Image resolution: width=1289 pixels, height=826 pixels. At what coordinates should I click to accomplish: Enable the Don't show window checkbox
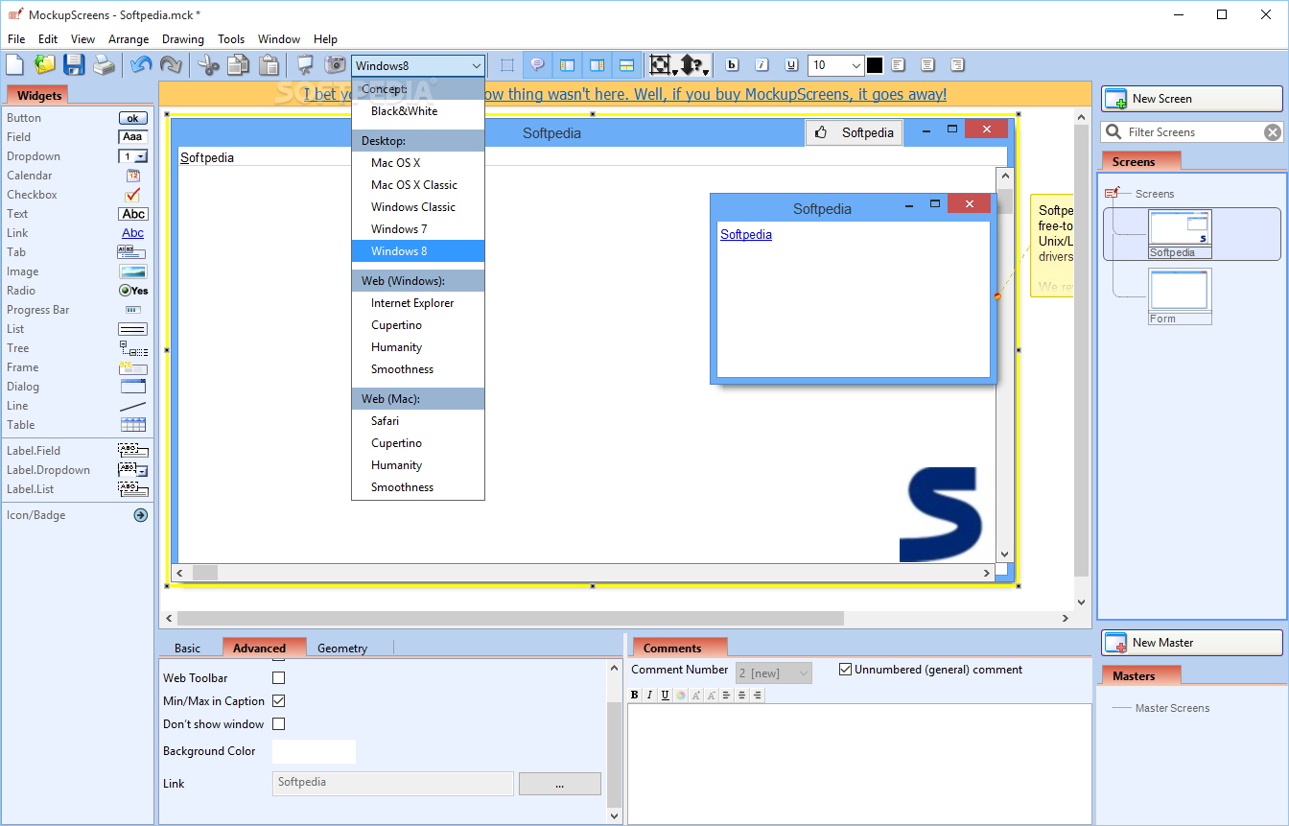point(279,724)
